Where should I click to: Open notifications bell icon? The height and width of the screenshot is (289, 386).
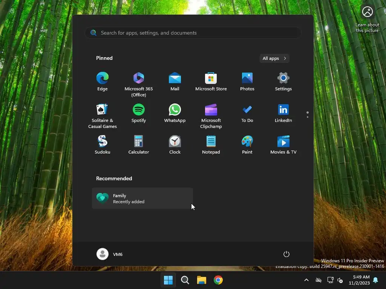376,280
